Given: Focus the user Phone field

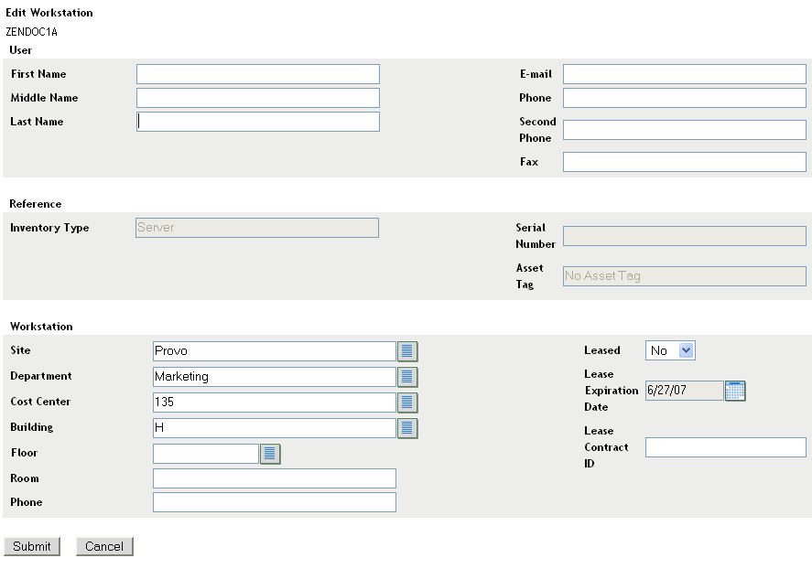Looking at the screenshot, I should [x=684, y=98].
